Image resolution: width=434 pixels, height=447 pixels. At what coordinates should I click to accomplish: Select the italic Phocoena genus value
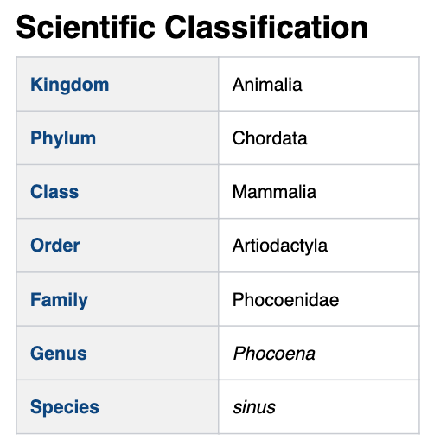click(x=274, y=354)
